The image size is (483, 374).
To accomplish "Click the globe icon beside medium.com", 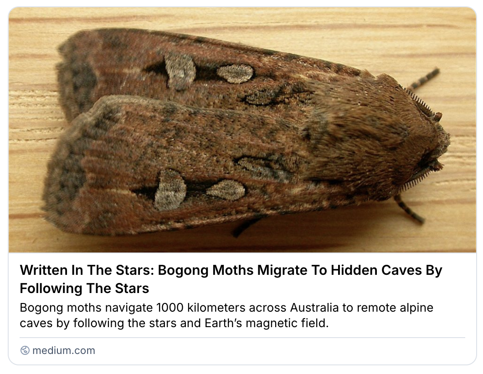I will click(x=25, y=350).
